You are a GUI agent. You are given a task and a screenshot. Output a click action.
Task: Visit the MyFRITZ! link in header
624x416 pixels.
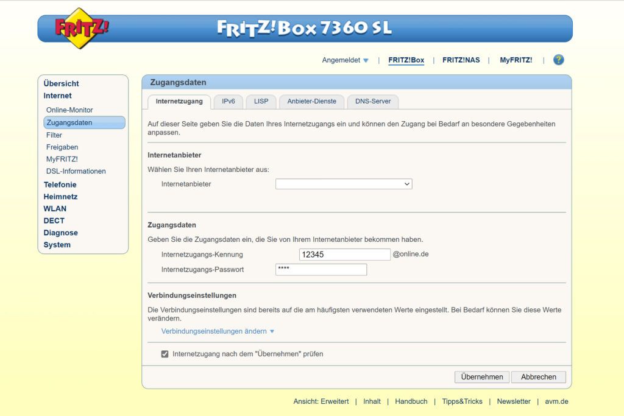[516, 60]
